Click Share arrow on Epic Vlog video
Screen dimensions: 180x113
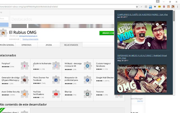(x=162, y=24)
